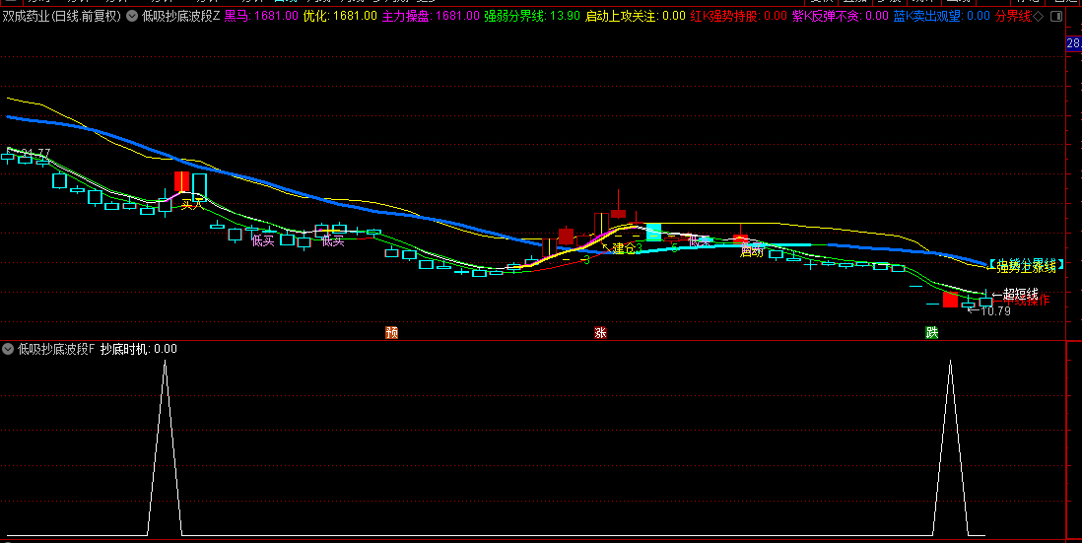1082x543 pixels.
Task: Click the low price 10.79 label
Action: tap(995, 311)
